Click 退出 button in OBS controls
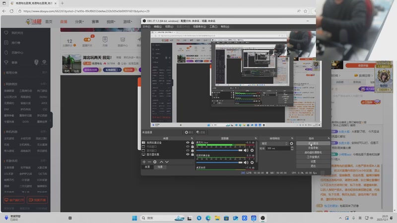 (x=313, y=166)
